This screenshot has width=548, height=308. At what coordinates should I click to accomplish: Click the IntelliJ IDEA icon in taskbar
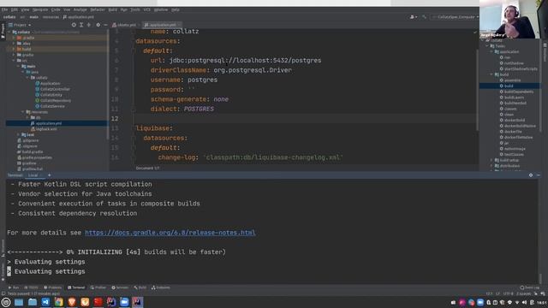137,302
